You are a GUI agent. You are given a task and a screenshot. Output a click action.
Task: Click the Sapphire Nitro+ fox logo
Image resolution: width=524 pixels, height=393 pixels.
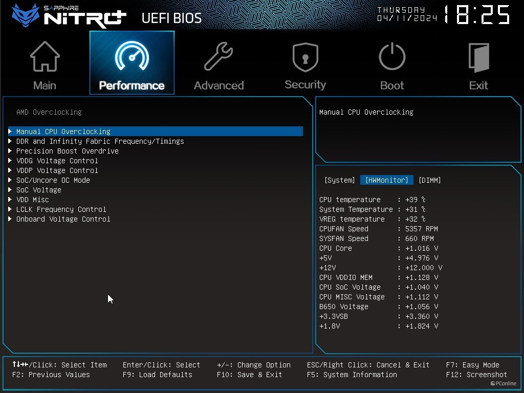pyautogui.click(x=26, y=15)
